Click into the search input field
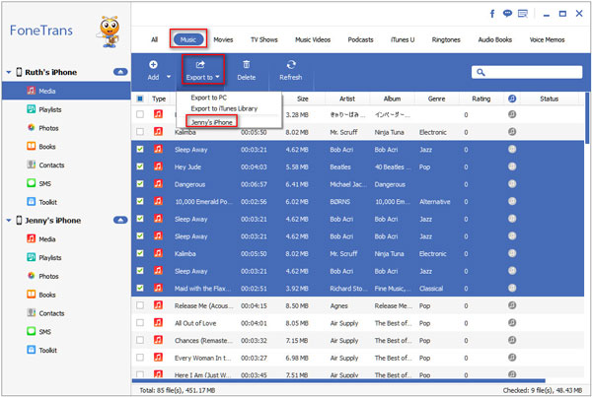This screenshot has height=397, width=592. [x=527, y=72]
